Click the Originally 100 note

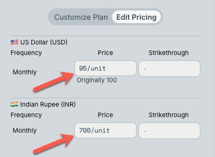coord(97,80)
